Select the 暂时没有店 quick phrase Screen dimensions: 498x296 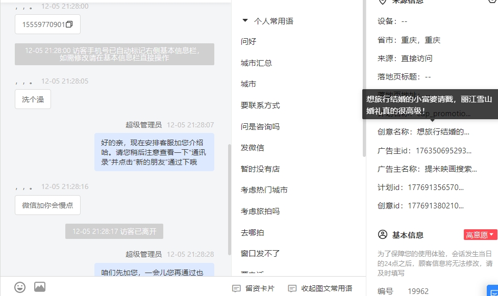(260, 169)
